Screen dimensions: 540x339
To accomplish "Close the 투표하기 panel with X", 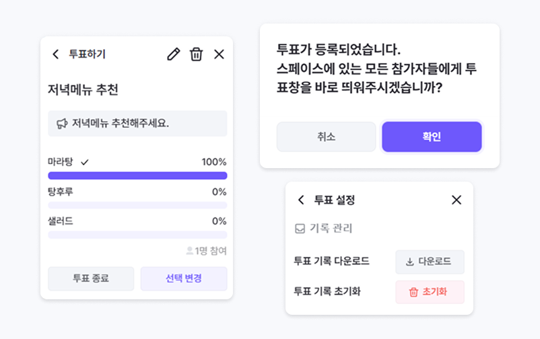I will click(x=219, y=54).
